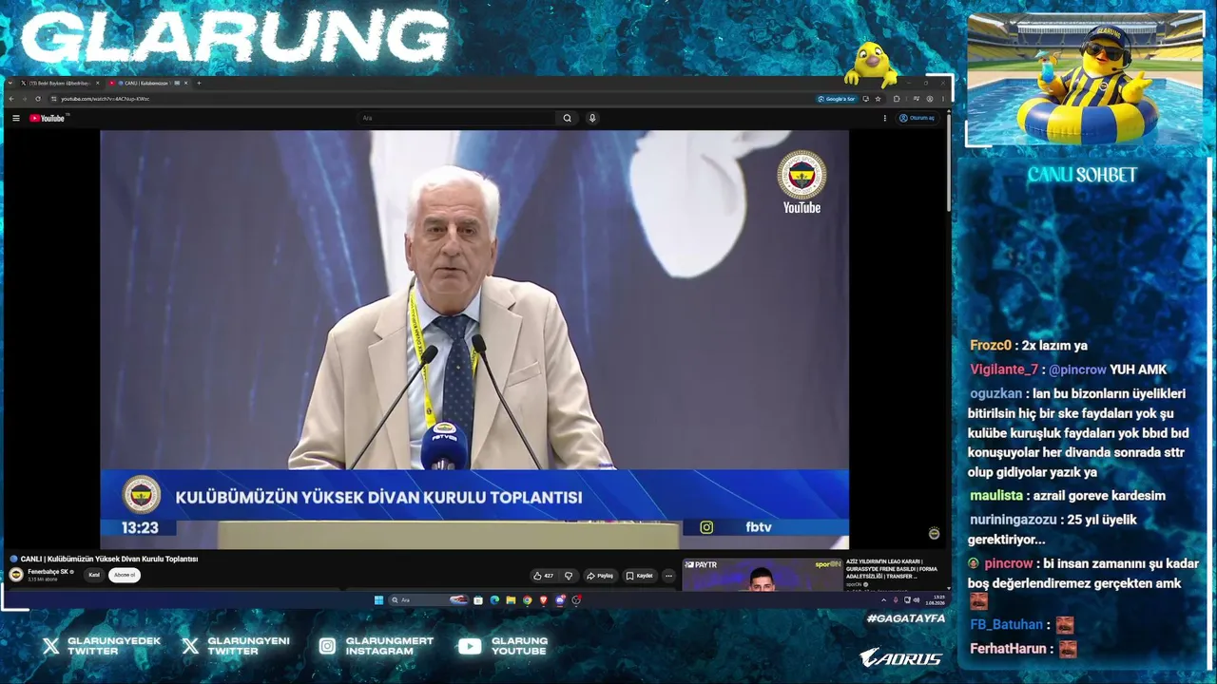
Task: Click the GLARUNG YouTube label in overlay
Action: coord(519,646)
